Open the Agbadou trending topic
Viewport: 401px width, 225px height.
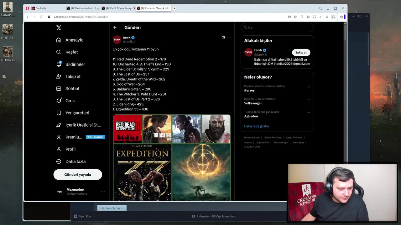251,116
